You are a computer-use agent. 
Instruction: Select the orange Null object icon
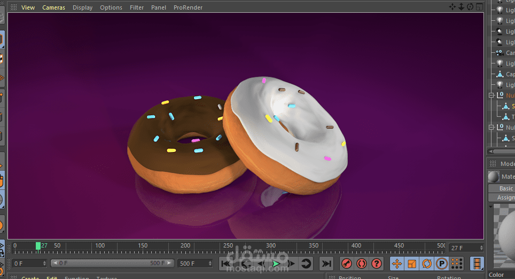[500, 95]
